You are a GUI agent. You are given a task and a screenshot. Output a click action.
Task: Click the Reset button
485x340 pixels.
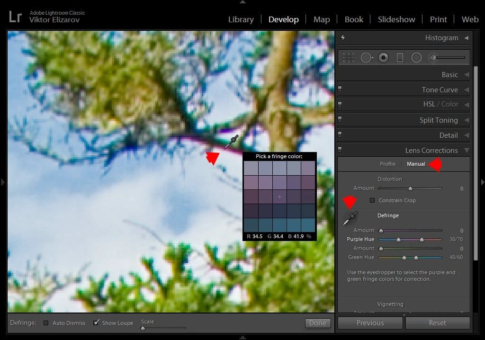click(437, 323)
